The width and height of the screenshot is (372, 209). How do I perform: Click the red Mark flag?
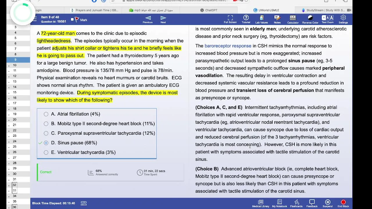(77, 20)
